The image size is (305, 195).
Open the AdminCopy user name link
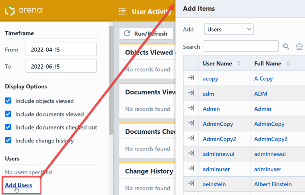[218, 124]
